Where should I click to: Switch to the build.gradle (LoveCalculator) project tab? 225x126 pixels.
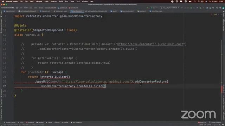(x=96, y=11)
